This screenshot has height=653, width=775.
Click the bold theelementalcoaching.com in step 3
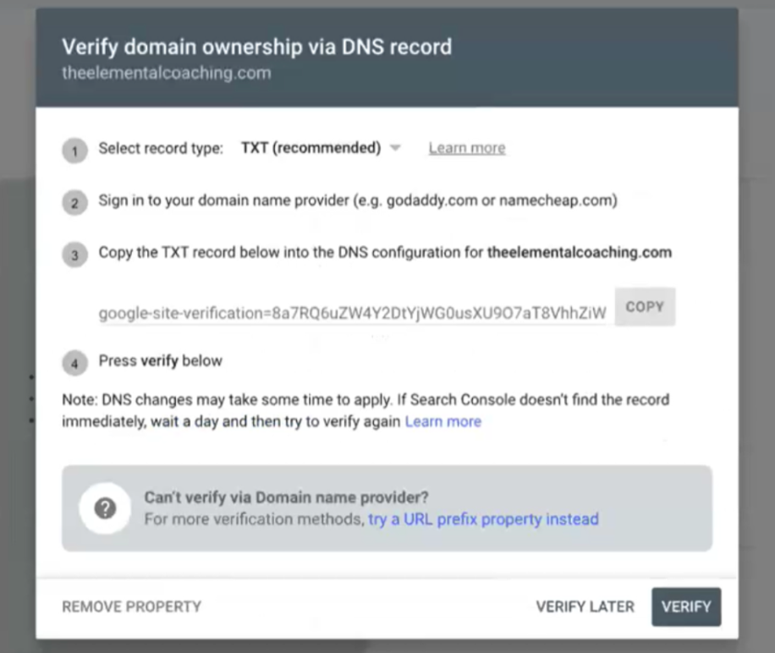tap(580, 252)
